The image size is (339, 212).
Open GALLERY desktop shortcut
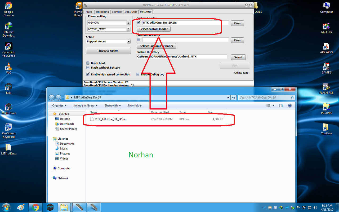[x=326, y=28]
